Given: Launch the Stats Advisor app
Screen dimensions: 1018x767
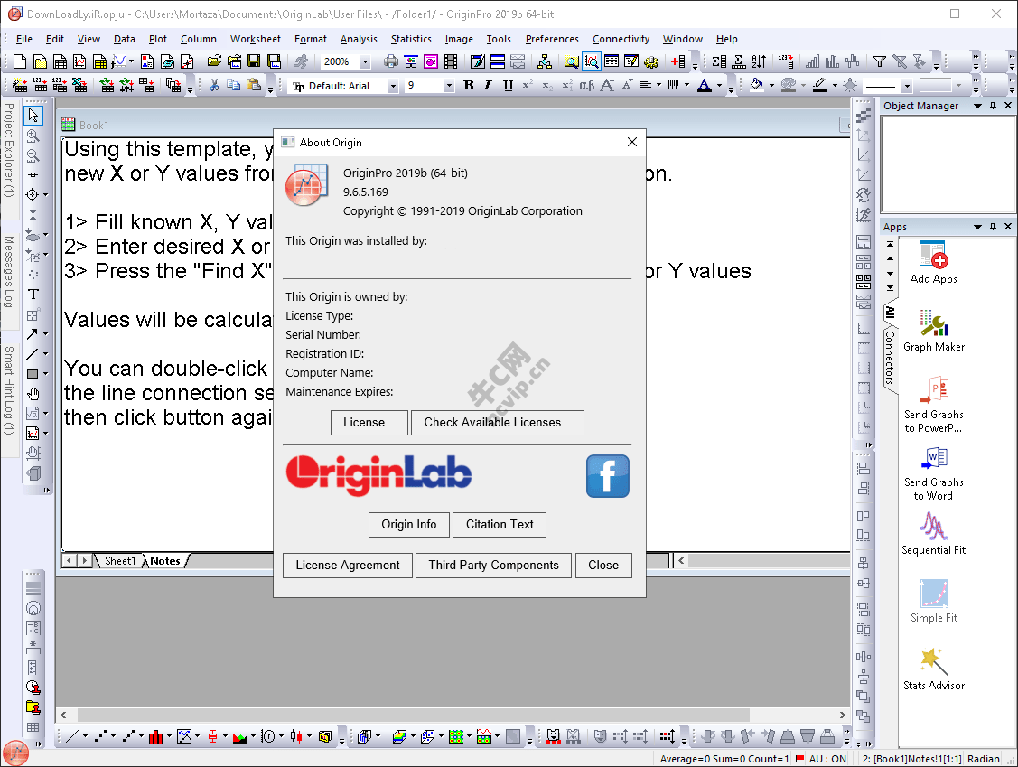Looking at the screenshot, I should (934, 669).
